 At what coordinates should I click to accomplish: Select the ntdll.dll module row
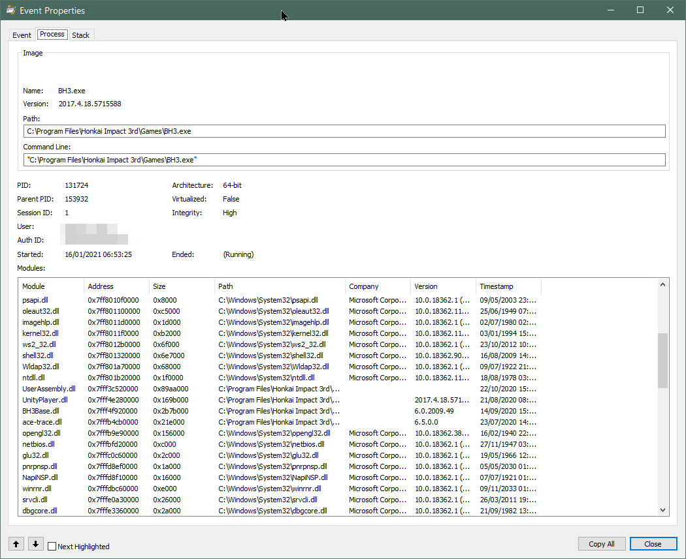(280, 378)
